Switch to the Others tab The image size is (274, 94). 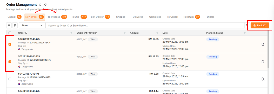pos(211,17)
